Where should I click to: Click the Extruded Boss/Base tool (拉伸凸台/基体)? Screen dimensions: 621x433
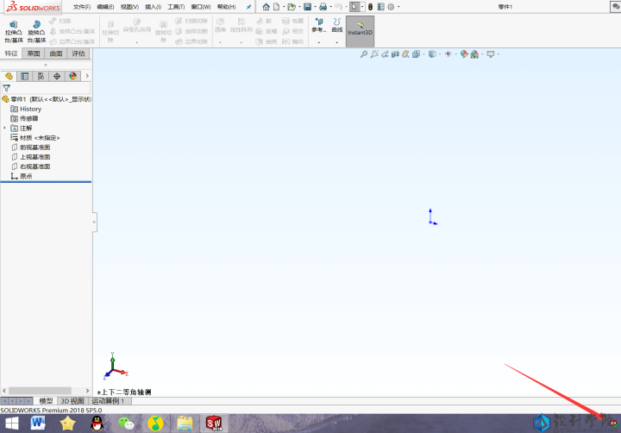[14, 29]
